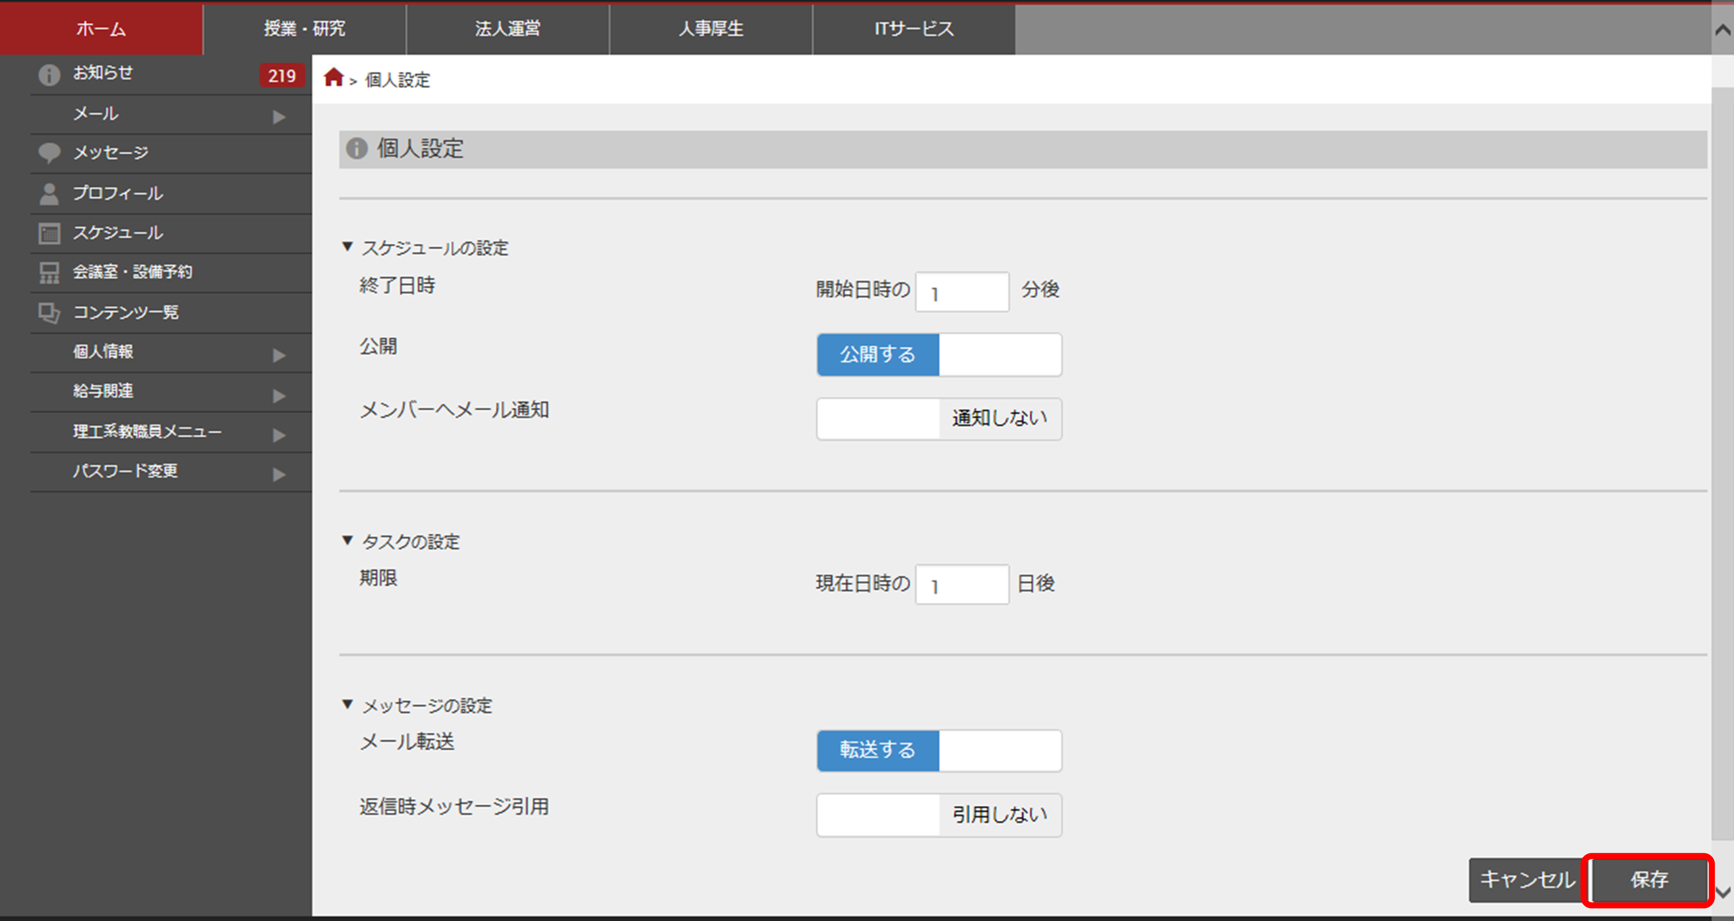Expand the 給与関連 submenu arrow
Image resolution: width=1734 pixels, height=921 pixels.
tap(279, 396)
